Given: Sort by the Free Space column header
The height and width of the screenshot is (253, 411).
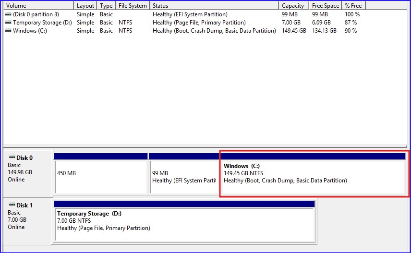Looking at the screenshot, I should (326, 5).
